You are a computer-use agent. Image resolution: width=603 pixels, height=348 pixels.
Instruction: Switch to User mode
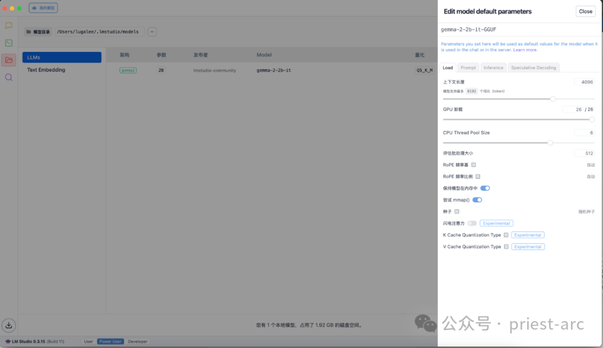click(88, 341)
